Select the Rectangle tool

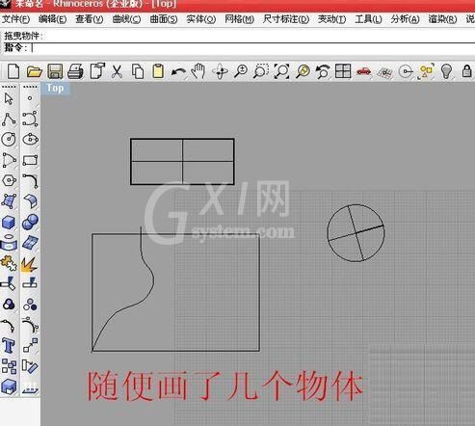(x=30, y=160)
